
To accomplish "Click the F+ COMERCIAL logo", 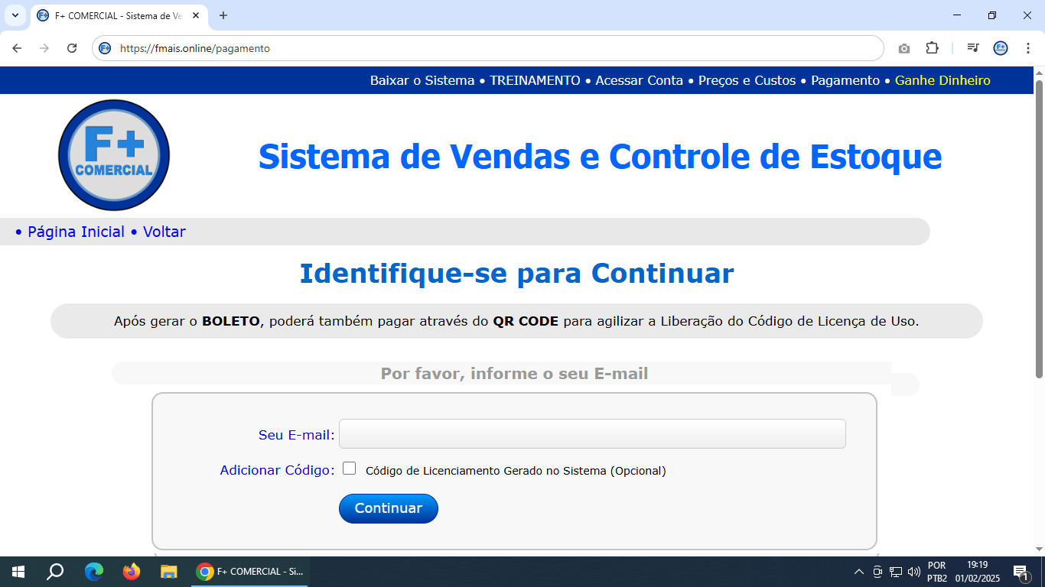I will coord(113,154).
